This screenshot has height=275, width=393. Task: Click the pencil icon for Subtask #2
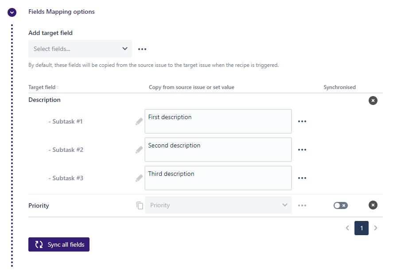pos(139,150)
